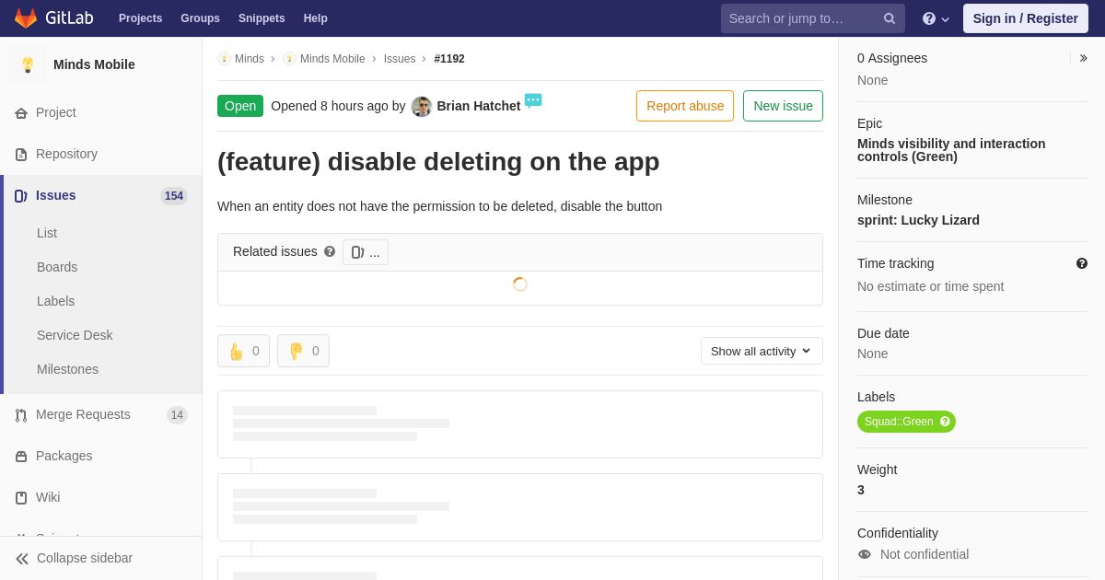Collapse right sidebar with double chevron
This screenshot has width=1105, height=580.
coord(1084,58)
